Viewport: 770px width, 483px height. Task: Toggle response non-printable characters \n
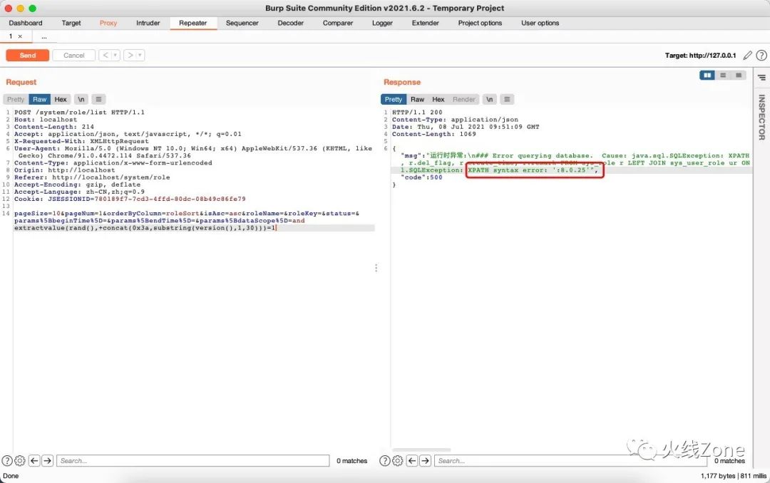tap(490, 99)
